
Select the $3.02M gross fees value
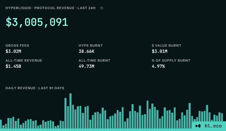point(13,51)
